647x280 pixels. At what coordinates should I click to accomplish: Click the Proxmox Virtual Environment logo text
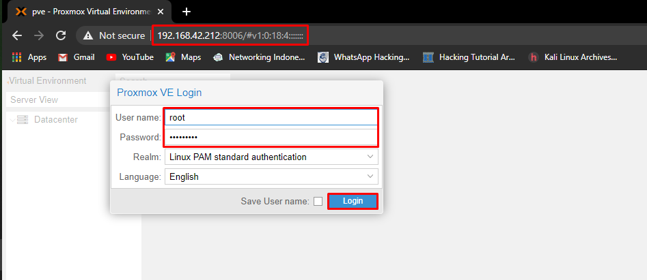(47, 80)
